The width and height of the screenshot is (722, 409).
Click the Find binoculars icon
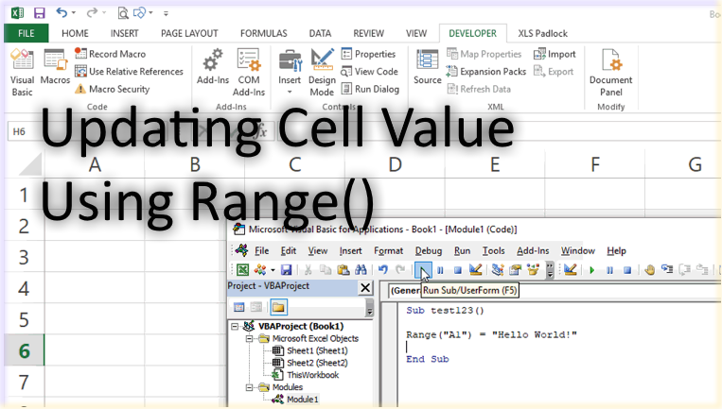point(361,270)
